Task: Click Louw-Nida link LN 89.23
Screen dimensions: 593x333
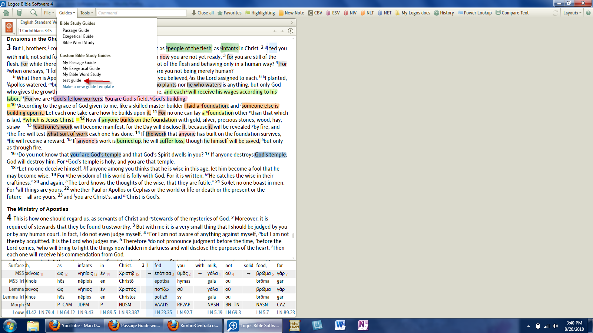Action: pyautogui.click(x=286, y=312)
